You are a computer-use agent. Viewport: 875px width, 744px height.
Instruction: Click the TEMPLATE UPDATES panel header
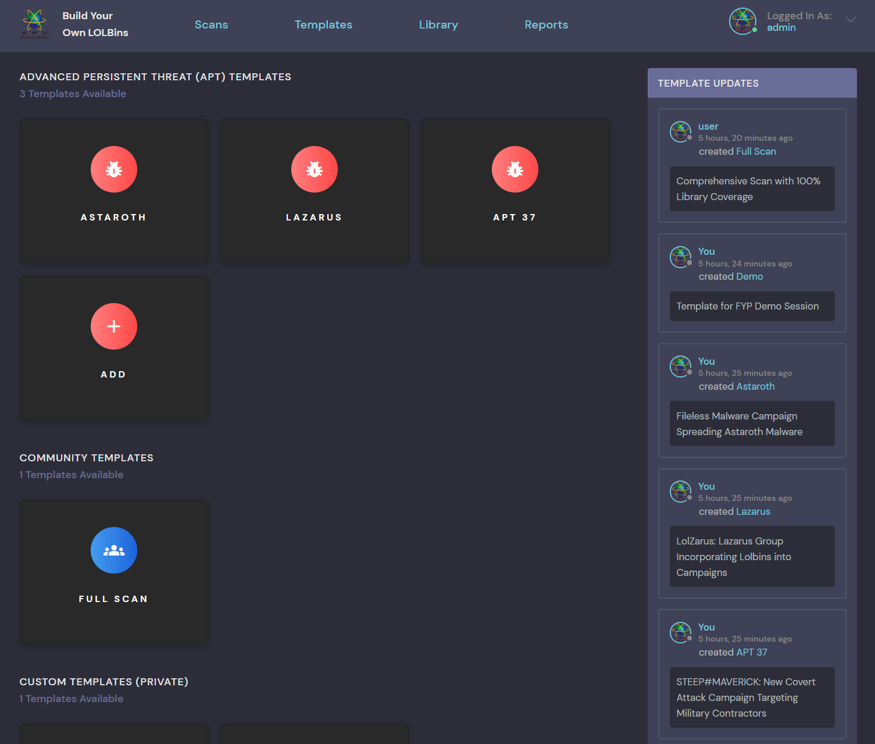tap(752, 83)
